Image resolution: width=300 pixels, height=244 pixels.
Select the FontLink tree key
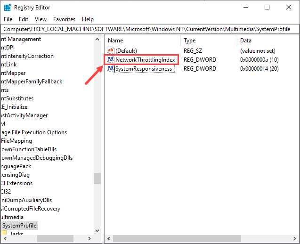coord(9,65)
